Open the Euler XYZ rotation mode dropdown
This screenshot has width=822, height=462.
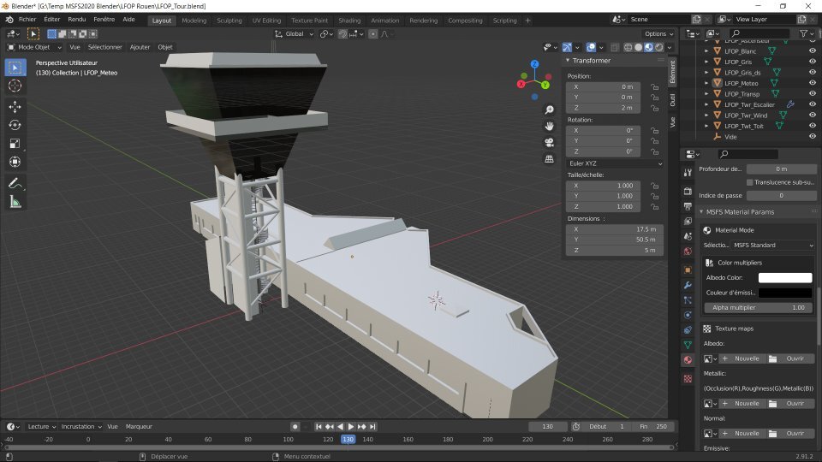(615, 163)
